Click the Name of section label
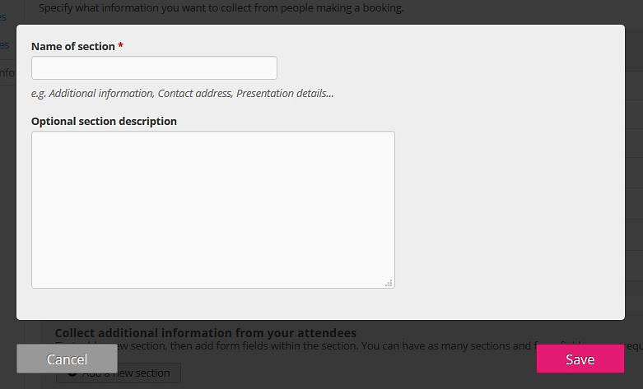This screenshot has width=643, height=389. pyautogui.click(x=73, y=47)
